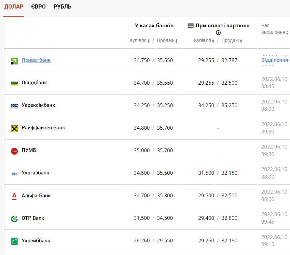Viewport: 290px width, 255px height.
Task: Click the red ПУМБ logo icon
Action: pos(14,151)
